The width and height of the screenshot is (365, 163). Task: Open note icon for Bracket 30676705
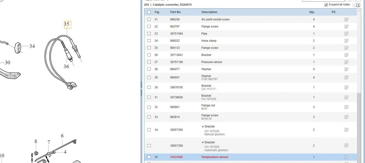coord(346,87)
